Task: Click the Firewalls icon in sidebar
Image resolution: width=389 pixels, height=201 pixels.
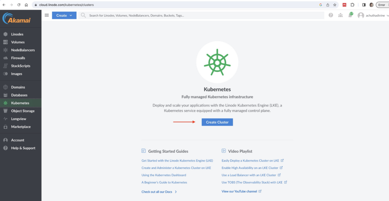Action: [x=5, y=58]
